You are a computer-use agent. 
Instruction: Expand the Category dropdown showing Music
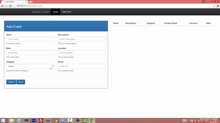(30, 66)
